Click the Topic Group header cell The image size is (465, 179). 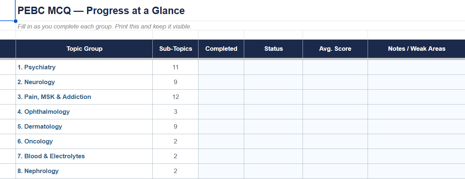pos(84,49)
